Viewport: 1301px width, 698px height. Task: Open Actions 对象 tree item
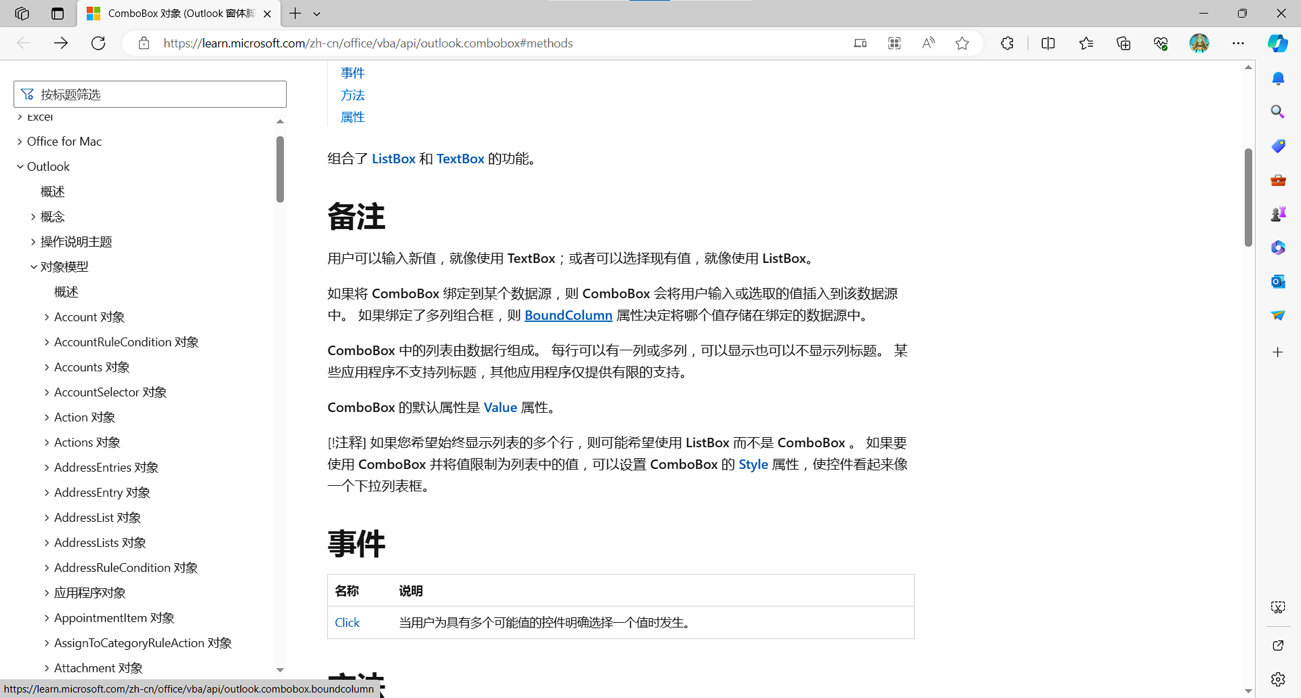click(87, 443)
